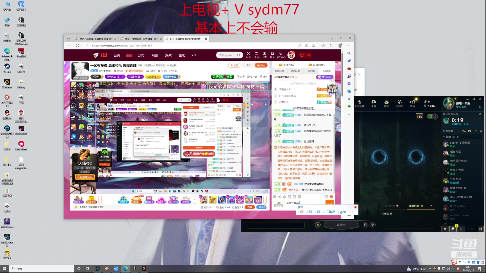Click the 充值 recharge button

coord(250,207)
